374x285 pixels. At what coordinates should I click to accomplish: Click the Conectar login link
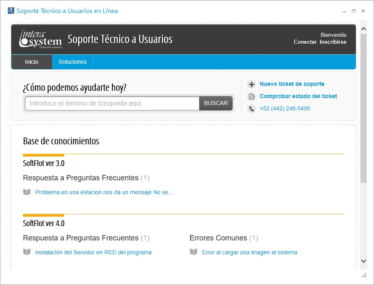305,42
